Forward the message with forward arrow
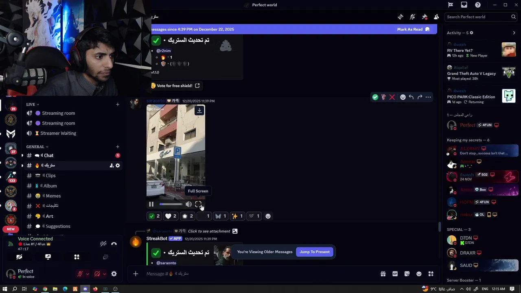Image resolution: width=521 pixels, height=293 pixels. click(x=420, y=97)
